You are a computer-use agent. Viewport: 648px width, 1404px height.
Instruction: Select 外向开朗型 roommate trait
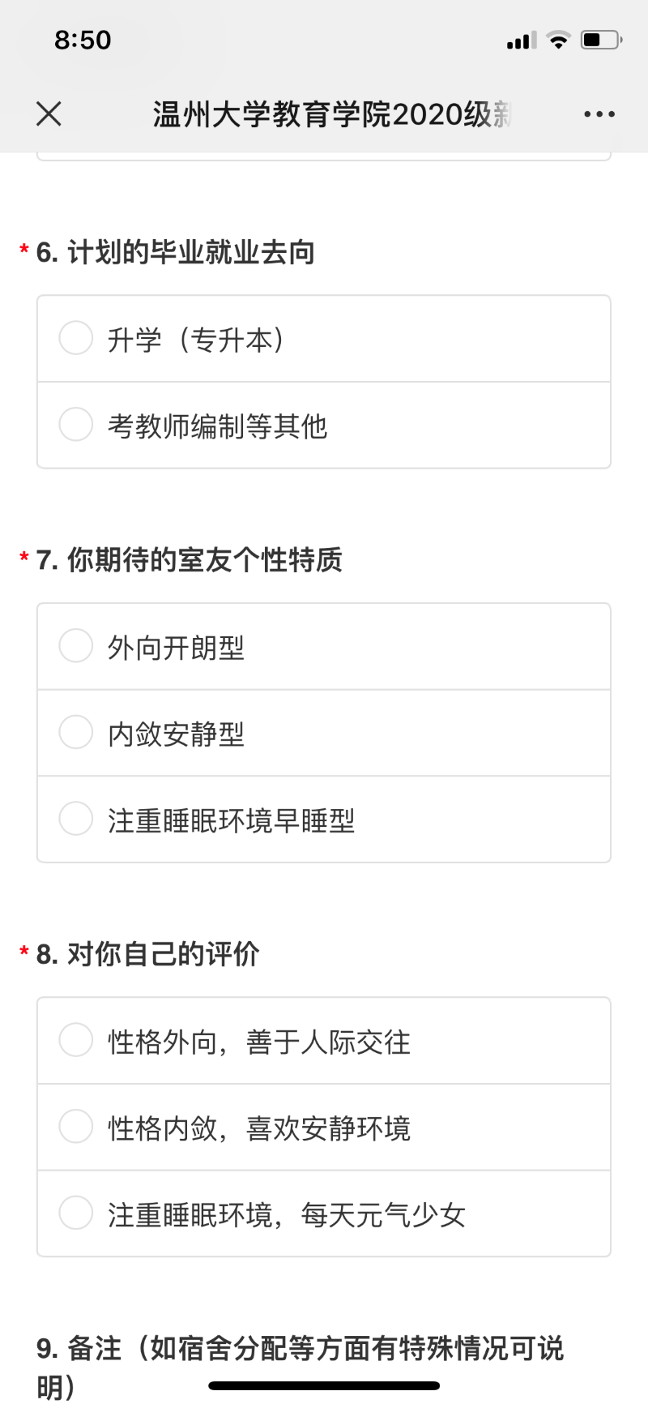[76, 646]
